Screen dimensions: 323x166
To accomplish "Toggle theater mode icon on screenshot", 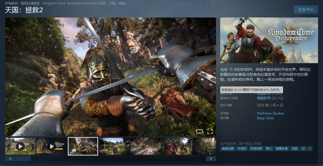I will click(x=199, y=131).
